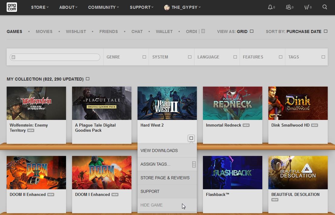Open the Flashback cover image
This screenshot has height=215, width=335.
pos(232,173)
